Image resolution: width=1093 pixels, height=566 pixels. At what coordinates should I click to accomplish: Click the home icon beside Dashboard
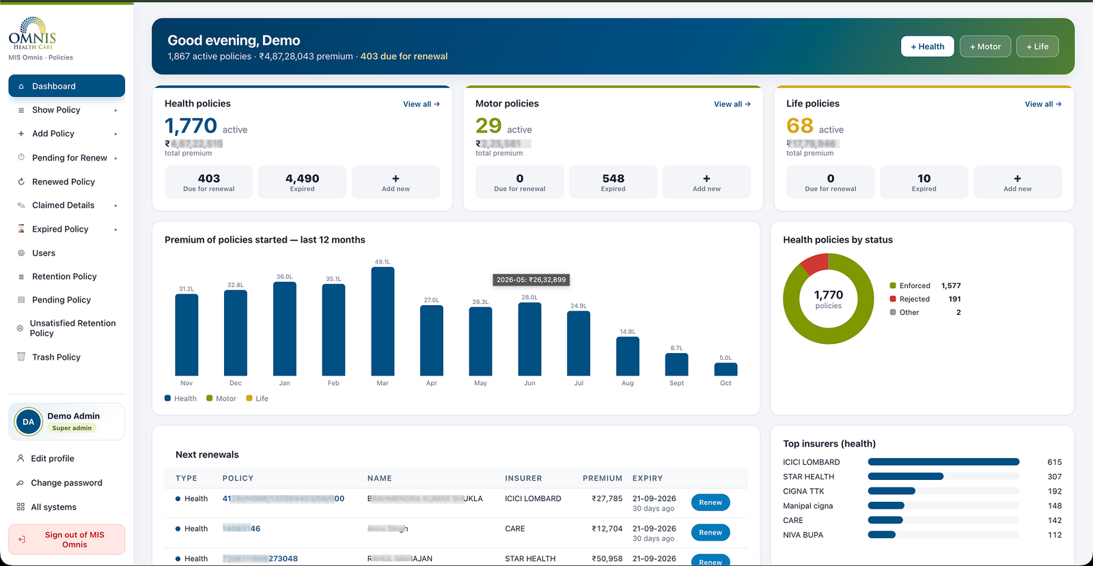point(21,86)
